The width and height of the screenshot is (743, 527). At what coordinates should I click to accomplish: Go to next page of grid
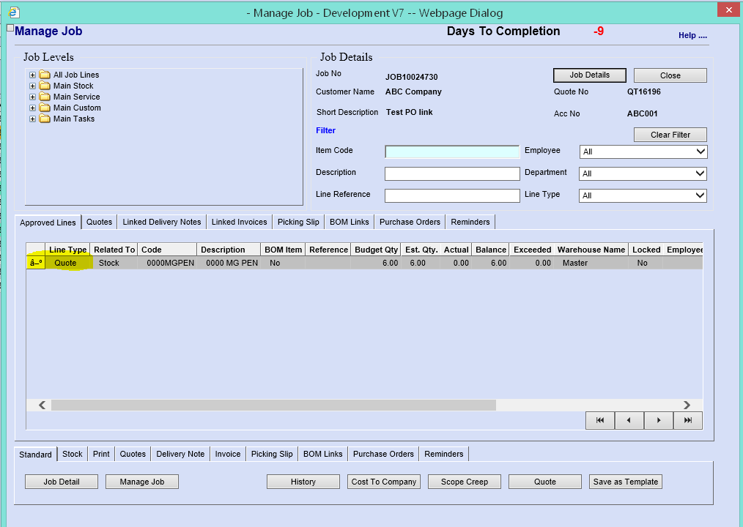(659, 420)
